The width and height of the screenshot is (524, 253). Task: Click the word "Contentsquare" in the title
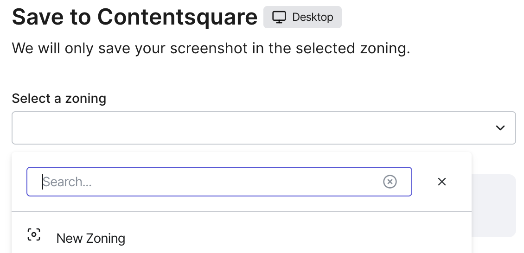[178, 17]
